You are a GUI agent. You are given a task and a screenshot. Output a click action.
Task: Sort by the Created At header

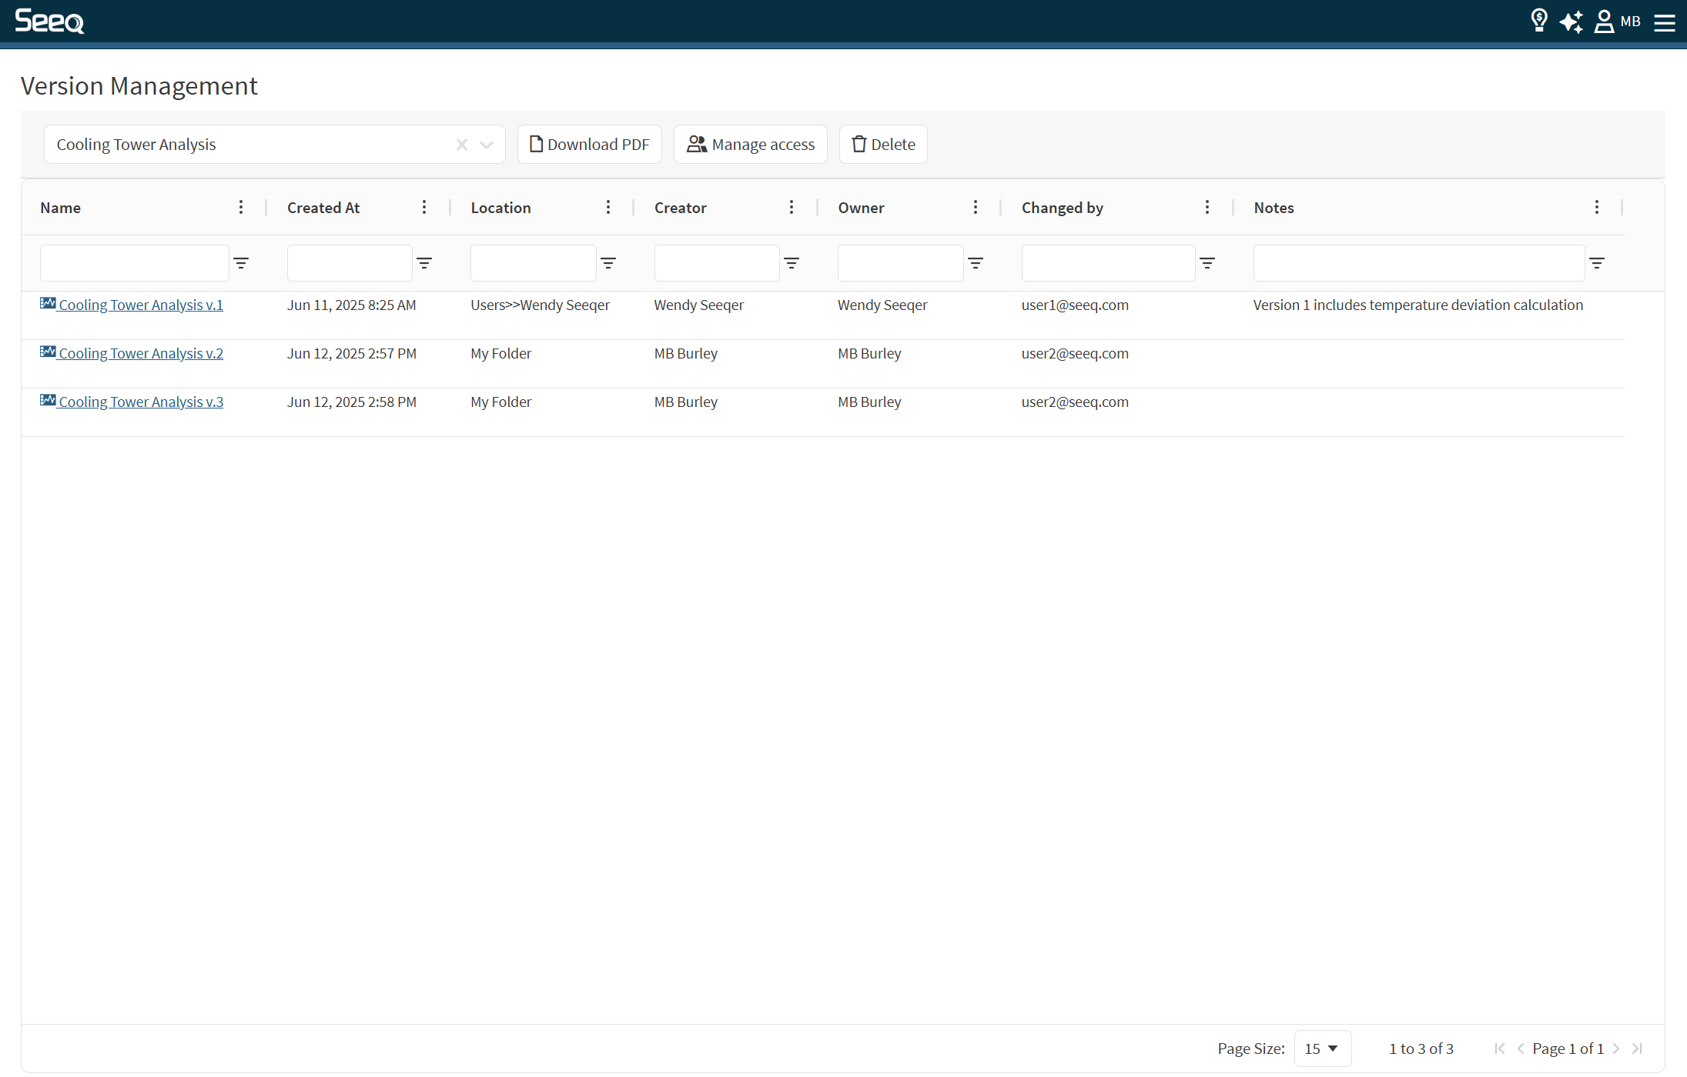(323, 208)
